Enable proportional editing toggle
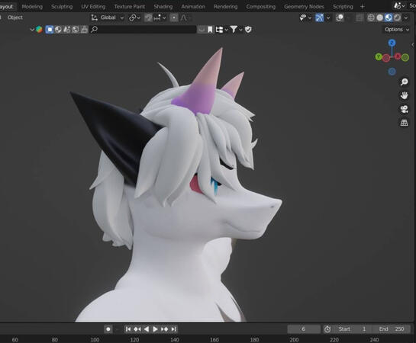This screenshot has height=343, width=416. (174, 18)
